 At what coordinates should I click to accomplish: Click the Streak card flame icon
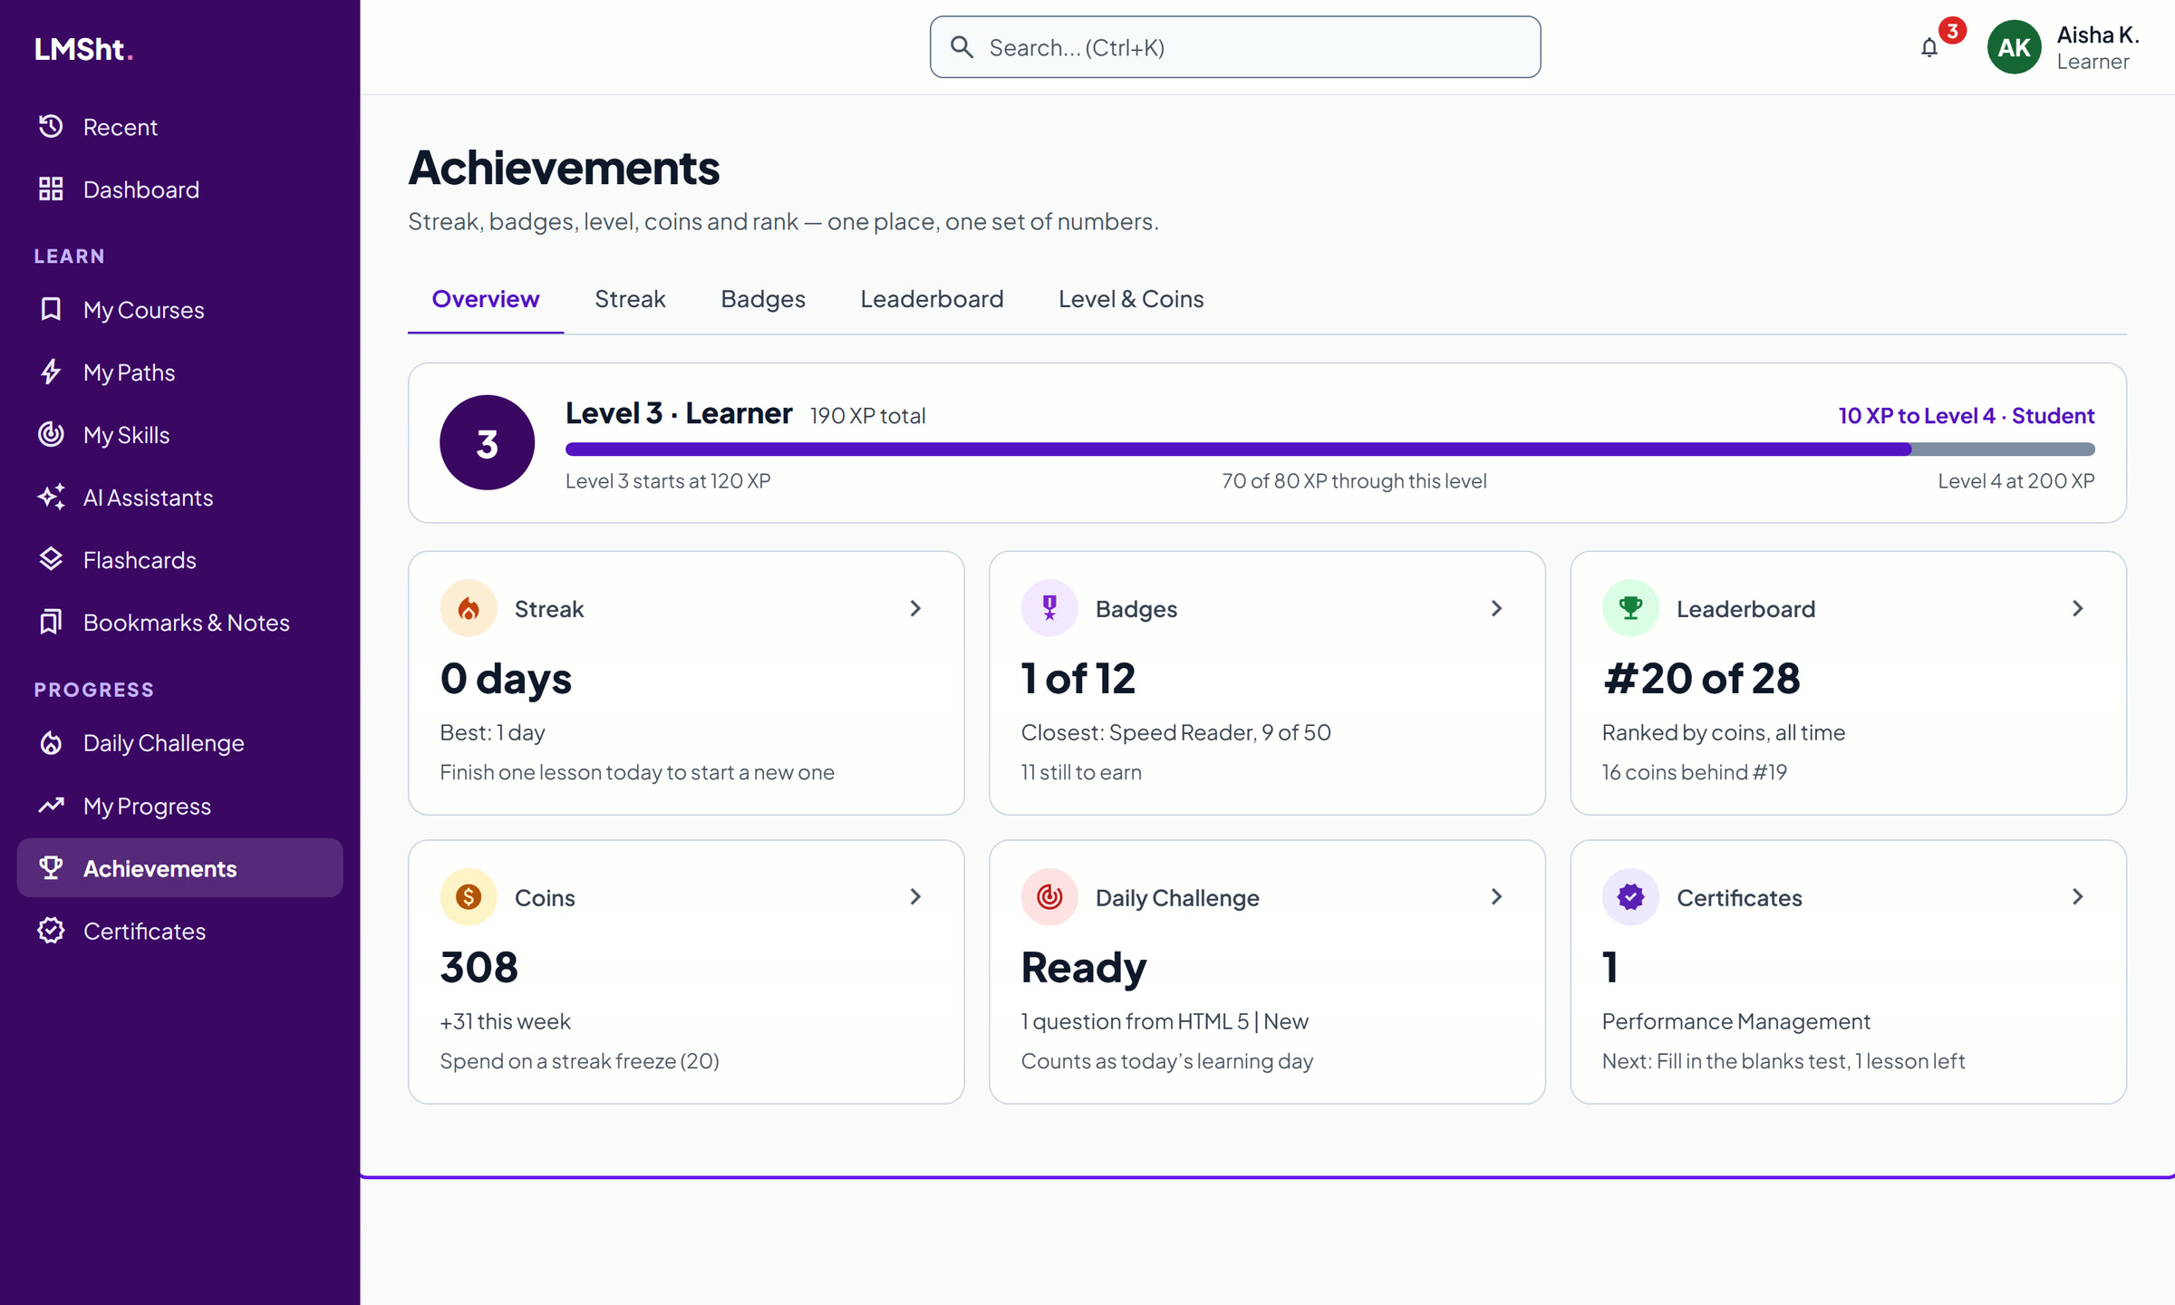[469, 609]
